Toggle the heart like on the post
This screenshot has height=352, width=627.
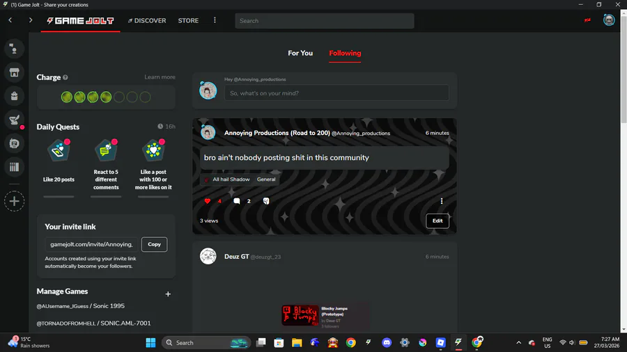point(207,201)
